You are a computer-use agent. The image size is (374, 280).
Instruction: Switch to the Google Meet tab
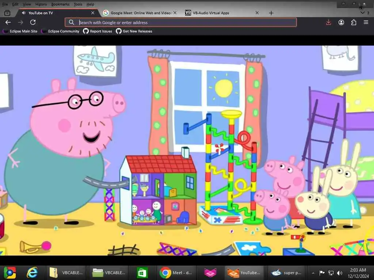(x=140, y=13)
